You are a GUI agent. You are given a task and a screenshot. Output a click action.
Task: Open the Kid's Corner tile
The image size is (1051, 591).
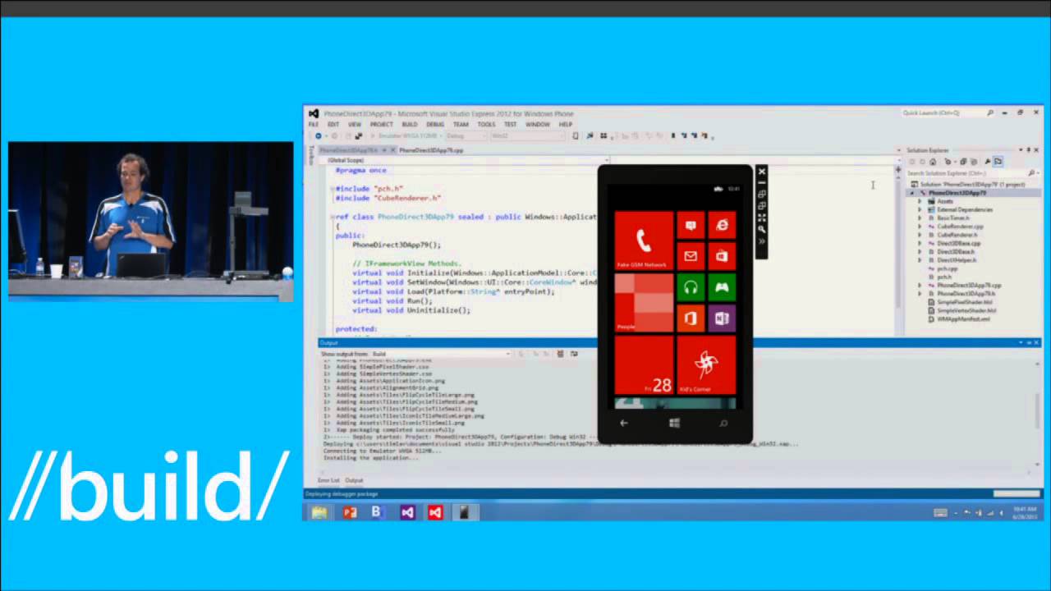tap(706, 365)
